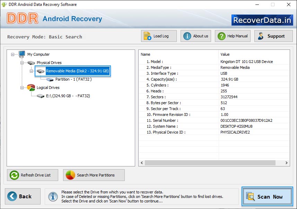Minimize the DDR Android Recovery window

tap(257, 4)
